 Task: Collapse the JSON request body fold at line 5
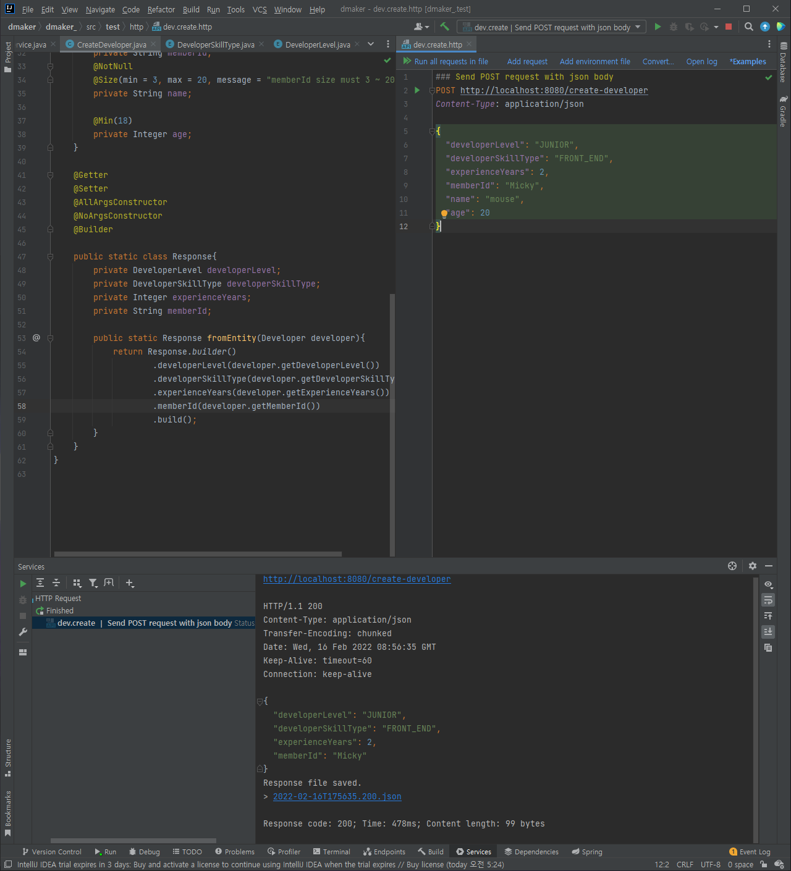(x=433, y=131)
